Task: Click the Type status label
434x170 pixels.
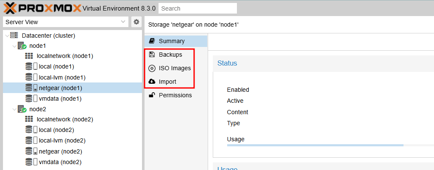Action: (234, 123)
